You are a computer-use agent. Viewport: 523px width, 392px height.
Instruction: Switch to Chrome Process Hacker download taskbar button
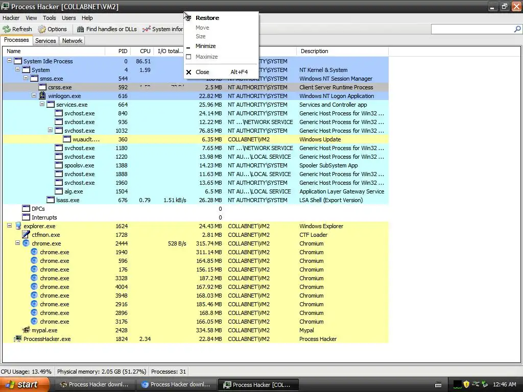176,384
